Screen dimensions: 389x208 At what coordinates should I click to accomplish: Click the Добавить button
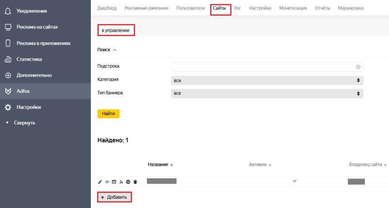tap(114, 197)
